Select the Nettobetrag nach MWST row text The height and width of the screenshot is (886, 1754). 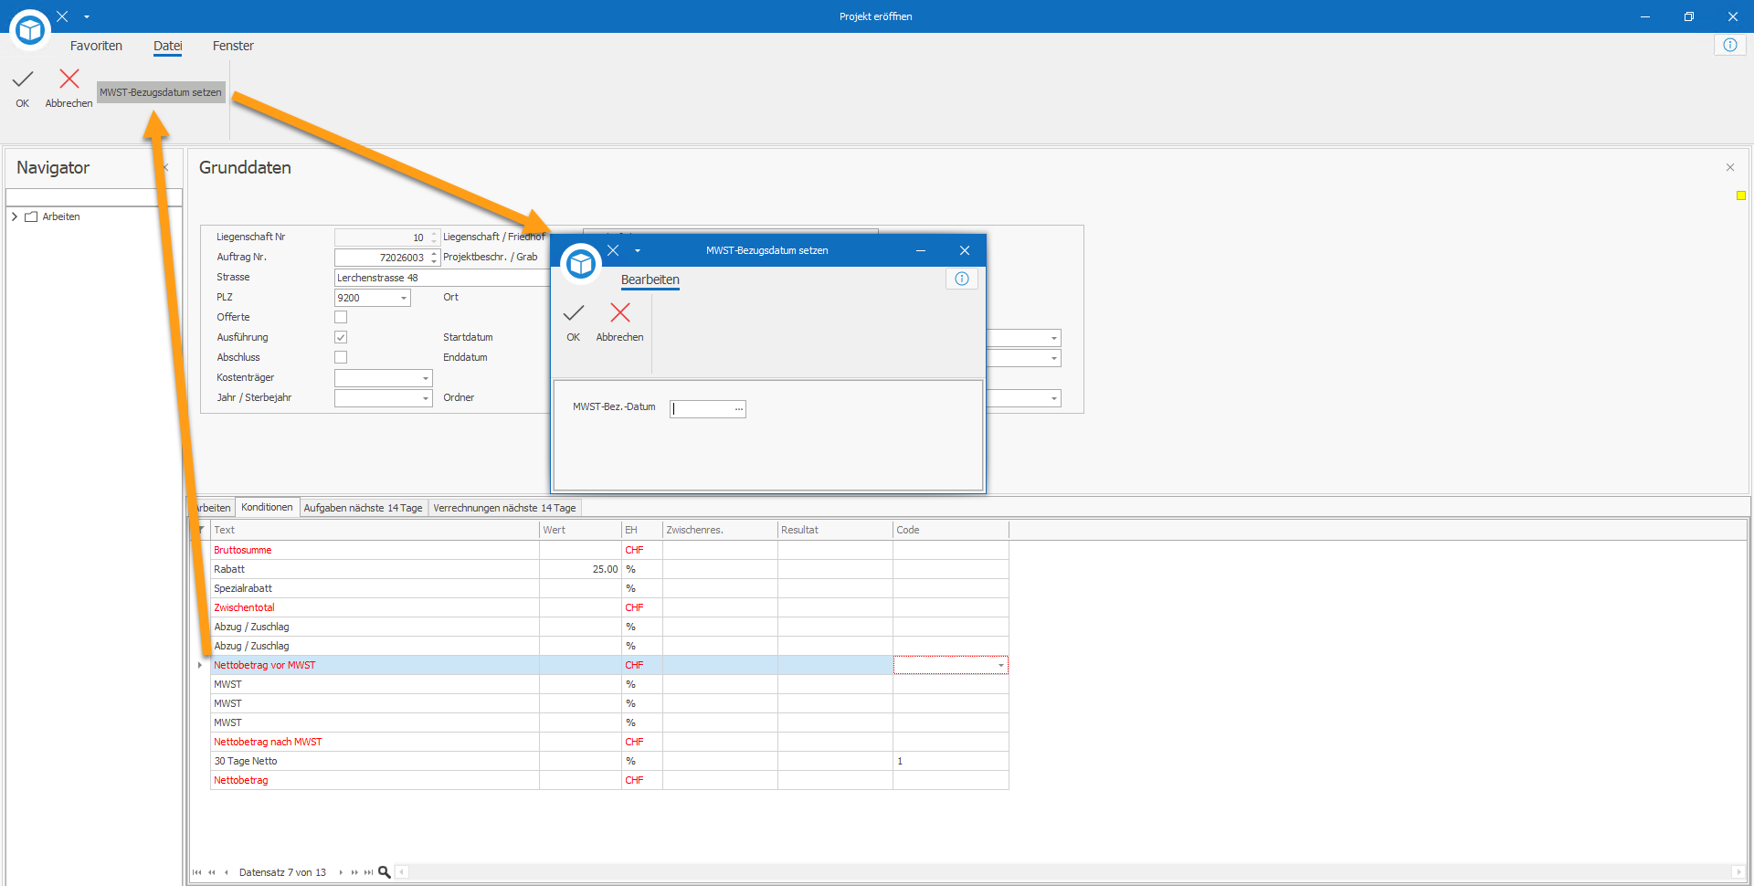[x=268, y=742]
